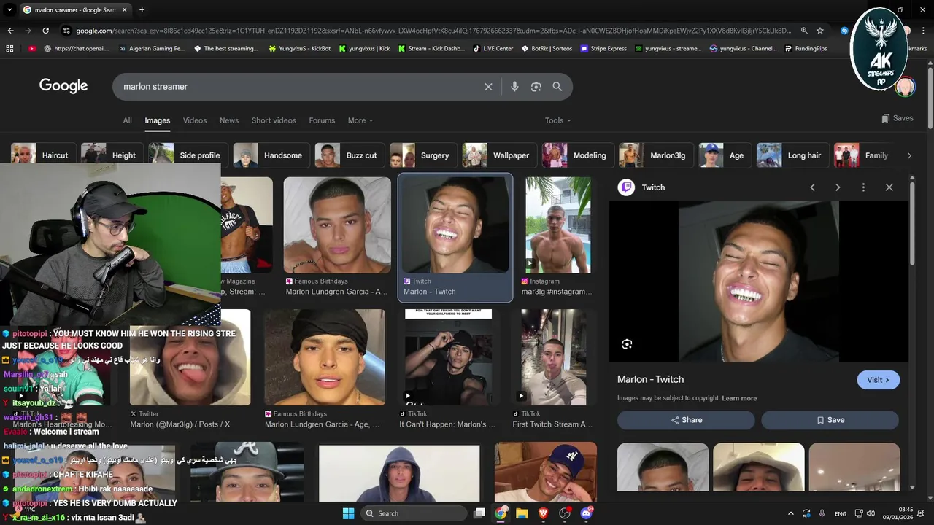Filter by the Marlon3lg chip
The height and width of the screenshot is (525, 934).
[x=655, y=155]
